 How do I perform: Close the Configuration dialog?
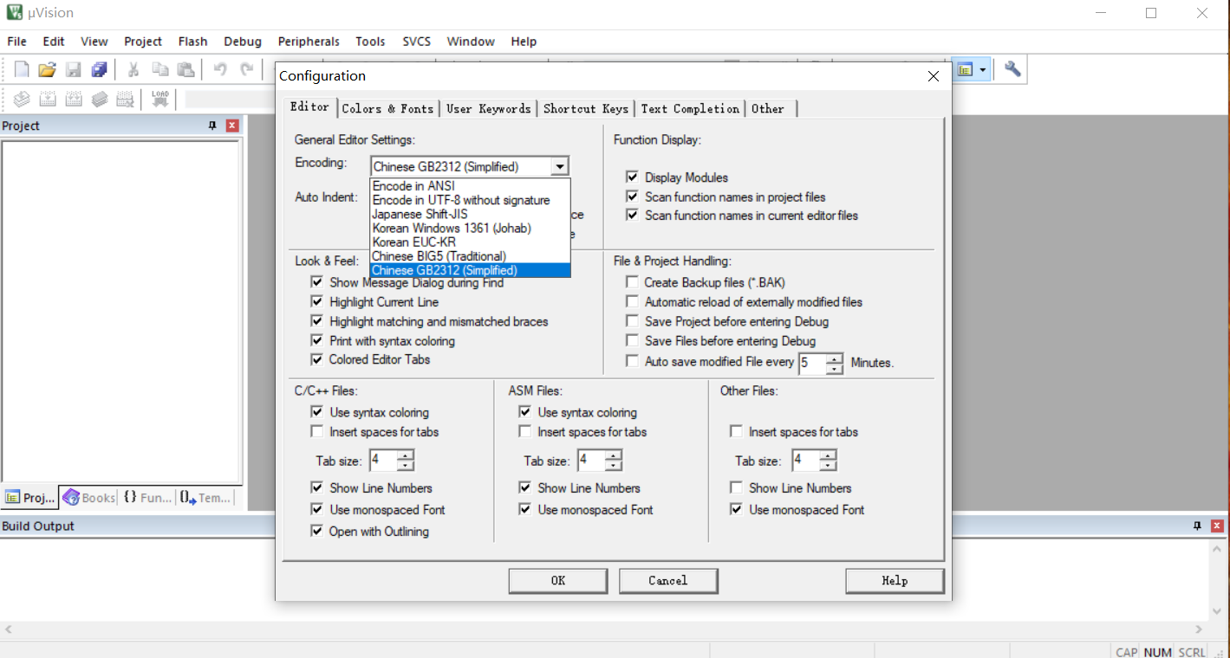pos(934,76)
